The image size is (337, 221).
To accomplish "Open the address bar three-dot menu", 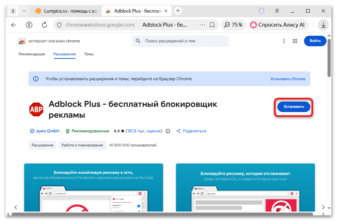I will coord(202,25).
